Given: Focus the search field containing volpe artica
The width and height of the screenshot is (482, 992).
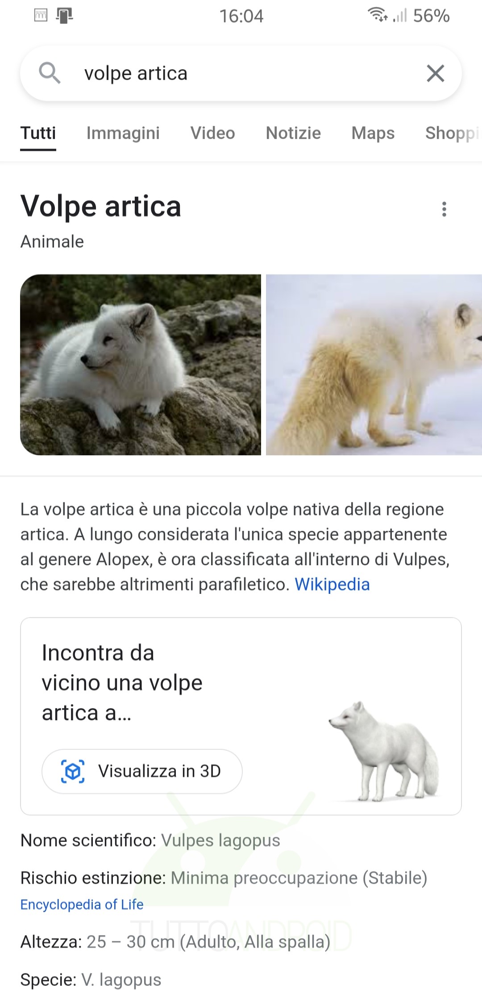Looking at the screenshot, I should pyautogui.click(x=241, y=73).
